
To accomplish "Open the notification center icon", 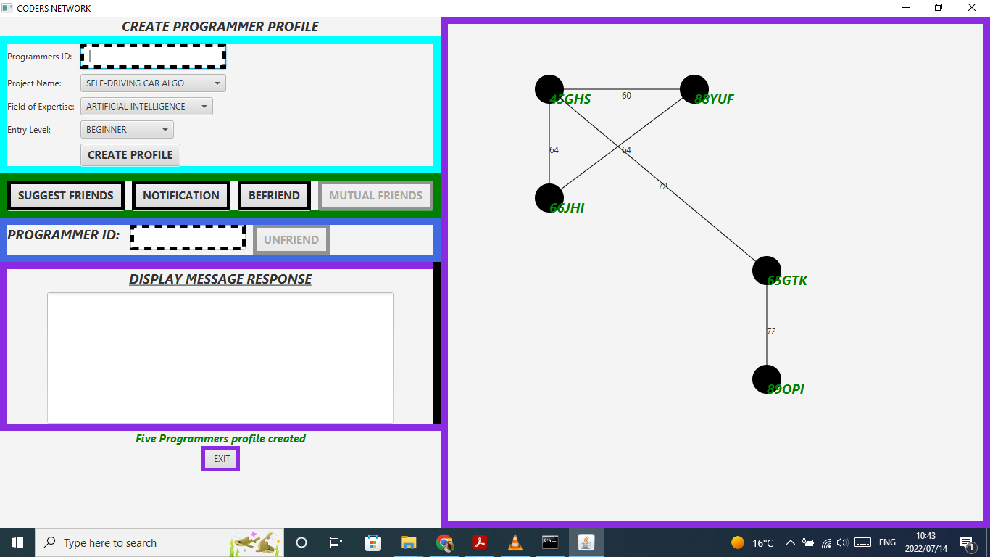I will (967, 542).
